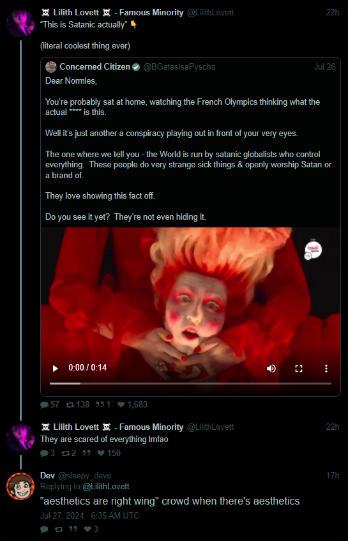Open the 57 replies on the top post
The height and width of the screenshot is (541, 348).
click(x=50, y=404)
